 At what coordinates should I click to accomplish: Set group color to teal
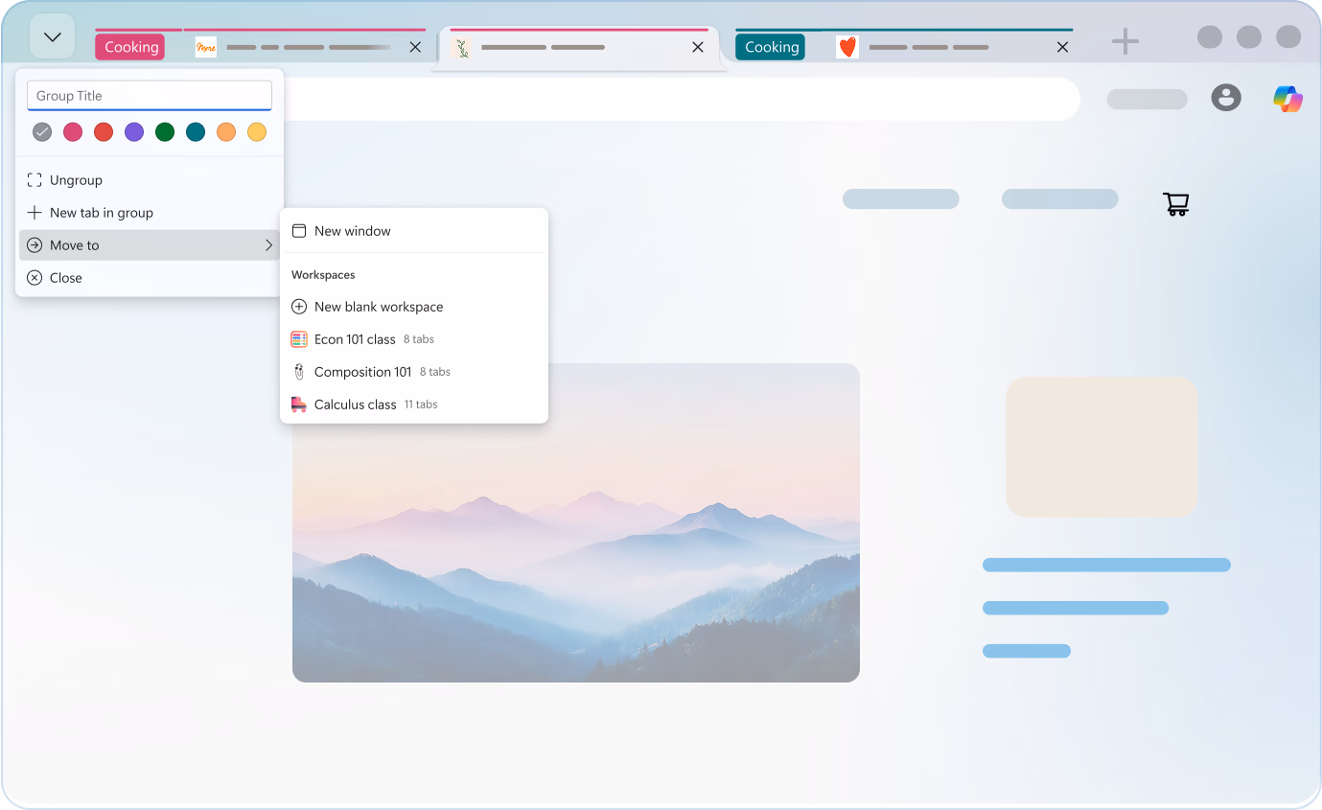click(196, 132)
